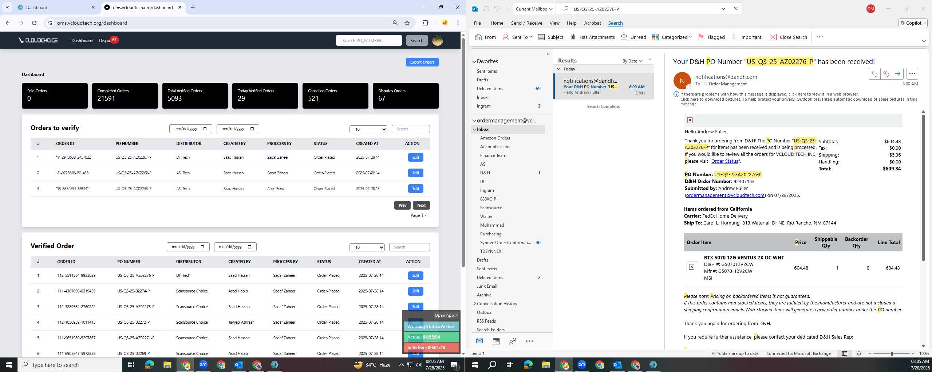Open By Date sort dropdown in Results
Viewport: 932px width, 372px height.
click(632, 61)
